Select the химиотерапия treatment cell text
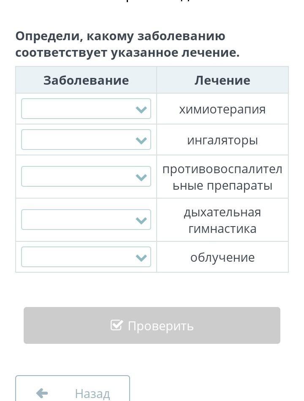This screenshot has height=401, width=304. pos(223,109)
